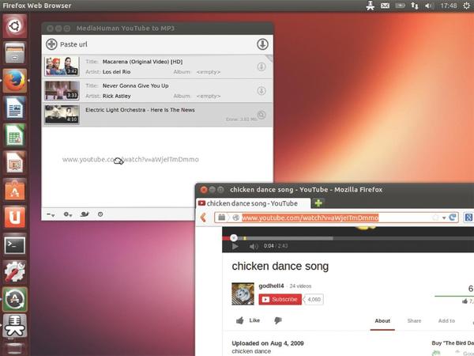This screenshot has height=356, width=474.
Task: Open LibreOffice Impress from the launcher
Action: click(x=14, y=162)
